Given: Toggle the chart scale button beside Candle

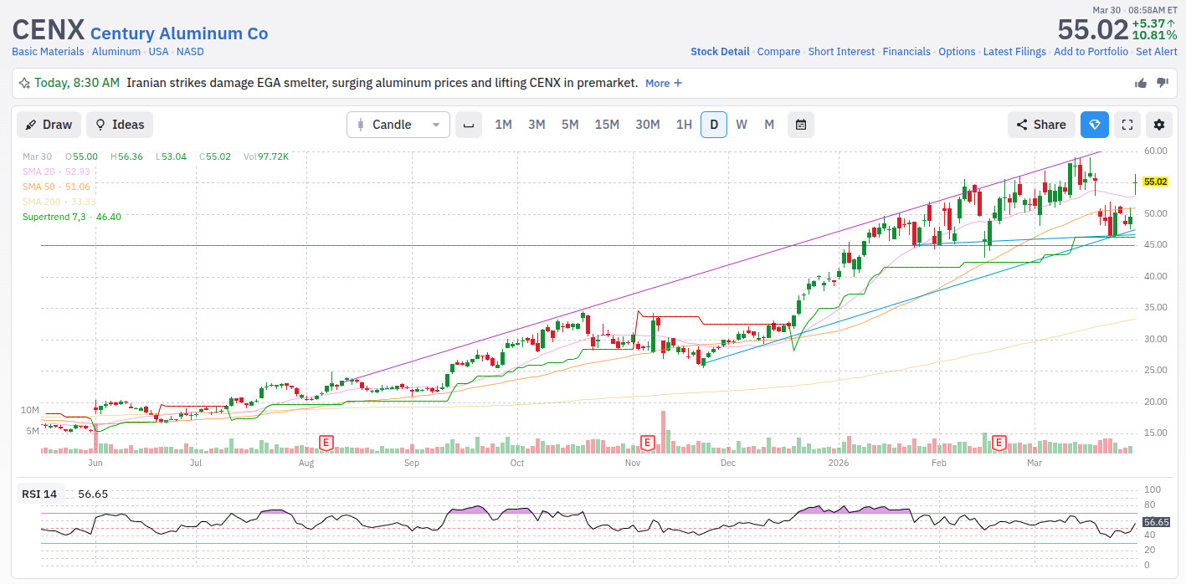Looking at the screenshot, I should (469, 125).
